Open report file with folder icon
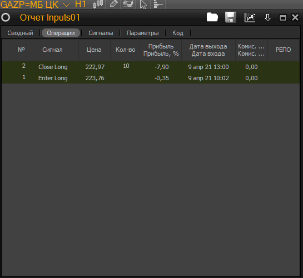 [212, 17]
